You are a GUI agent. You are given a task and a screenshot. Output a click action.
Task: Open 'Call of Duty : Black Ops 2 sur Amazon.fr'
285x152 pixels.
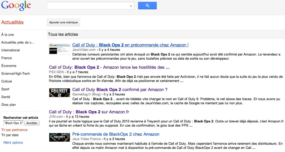tap(89, 112)
